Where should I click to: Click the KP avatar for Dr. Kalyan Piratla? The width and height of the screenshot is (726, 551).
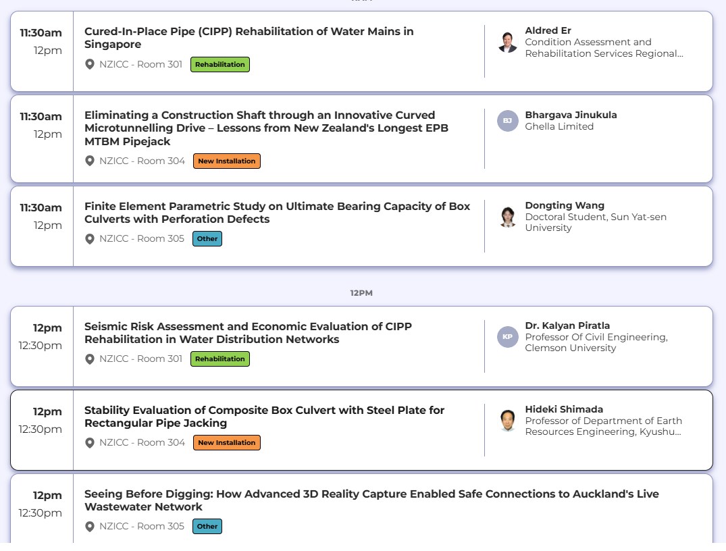click(x=508, y=337)
